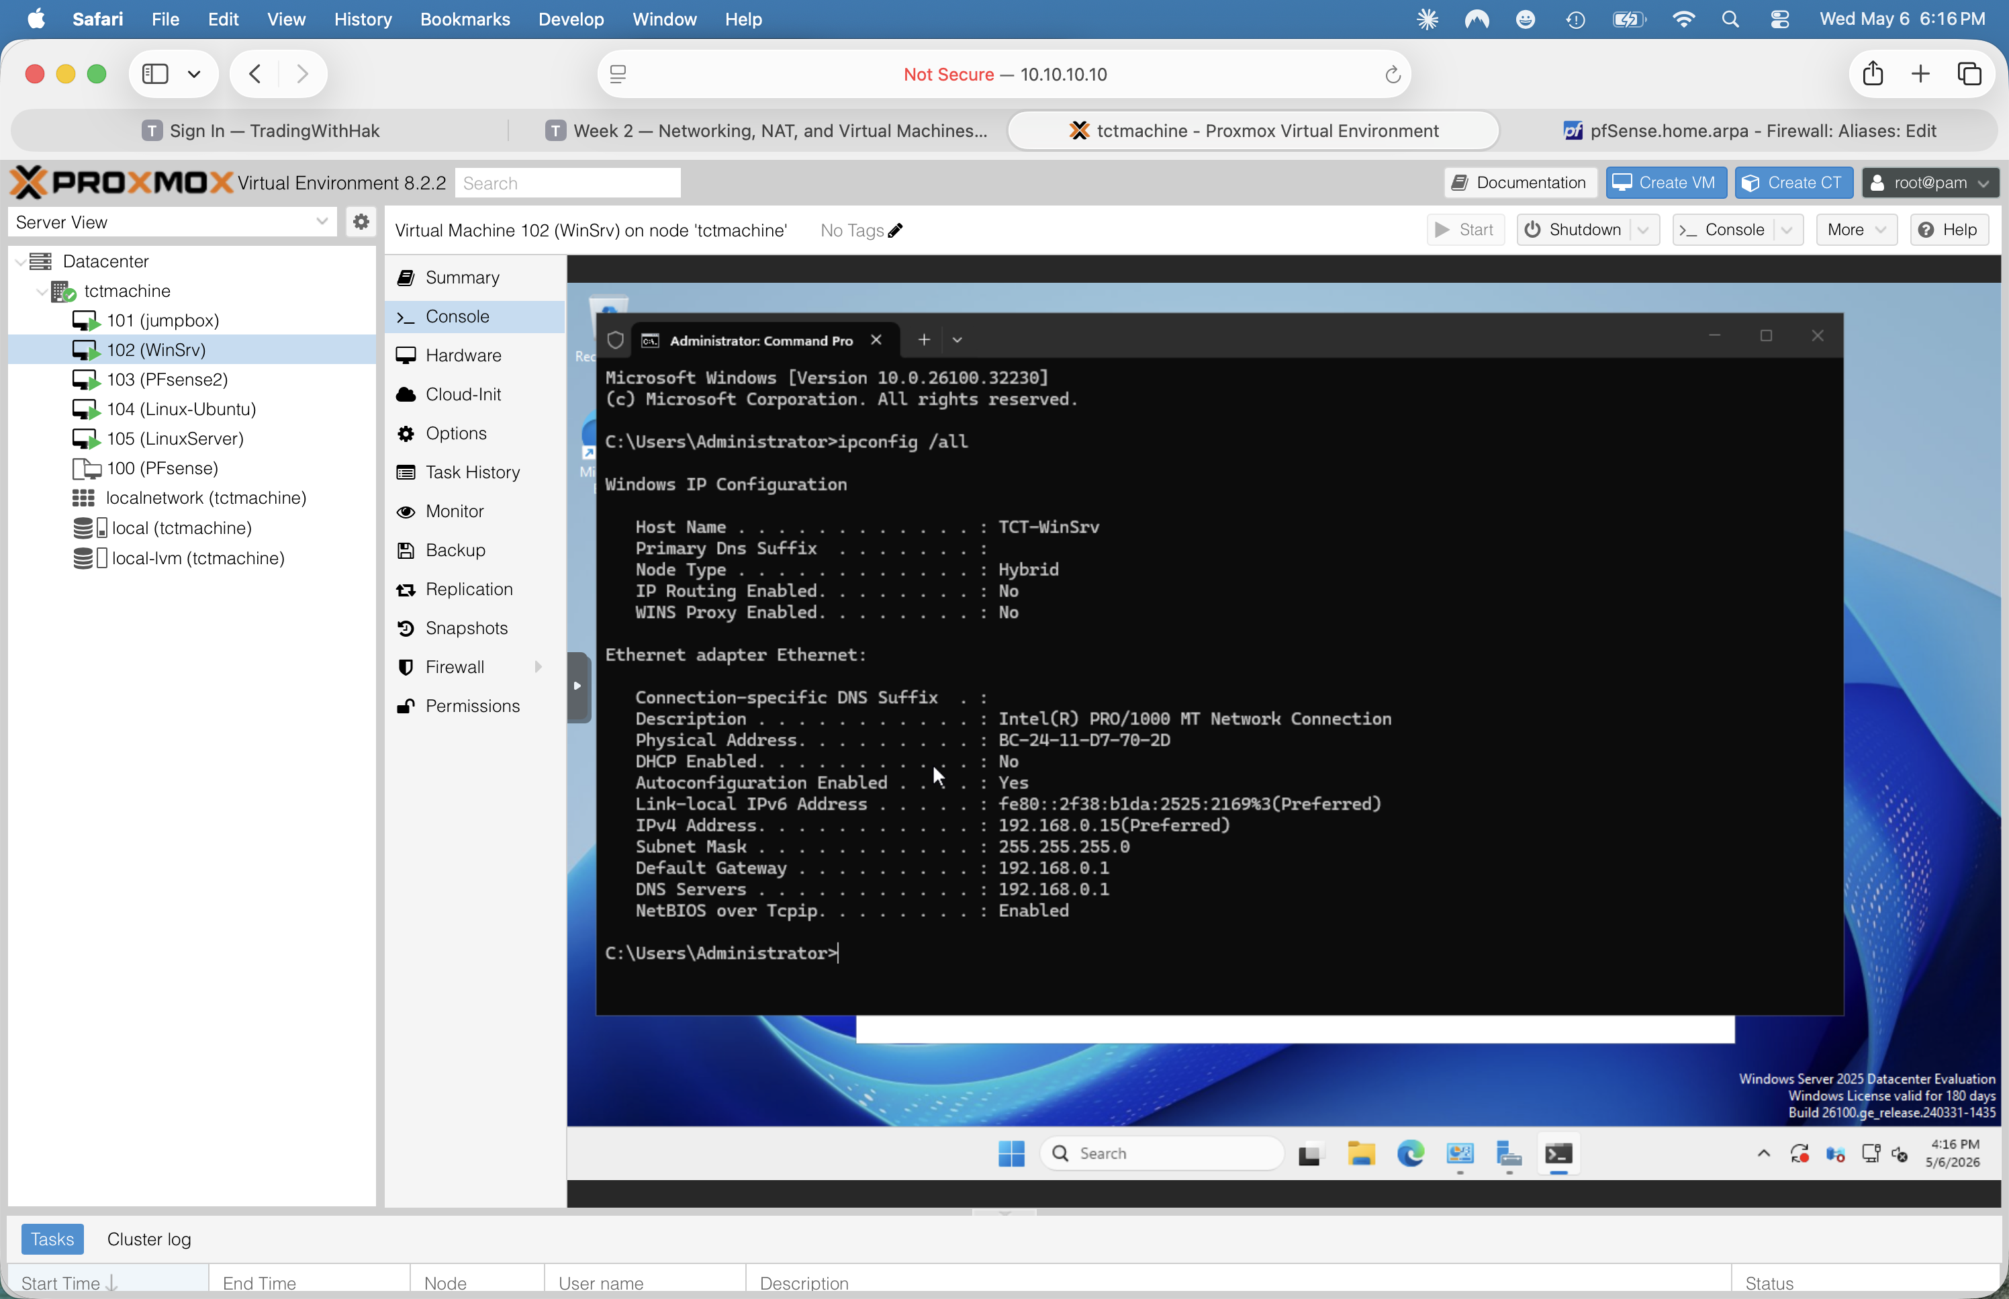Image resolution: width=2009 pixels, height=1299 pixels.
Task: Open the Cloud-Init configuration page
Action: click(475, 394)
